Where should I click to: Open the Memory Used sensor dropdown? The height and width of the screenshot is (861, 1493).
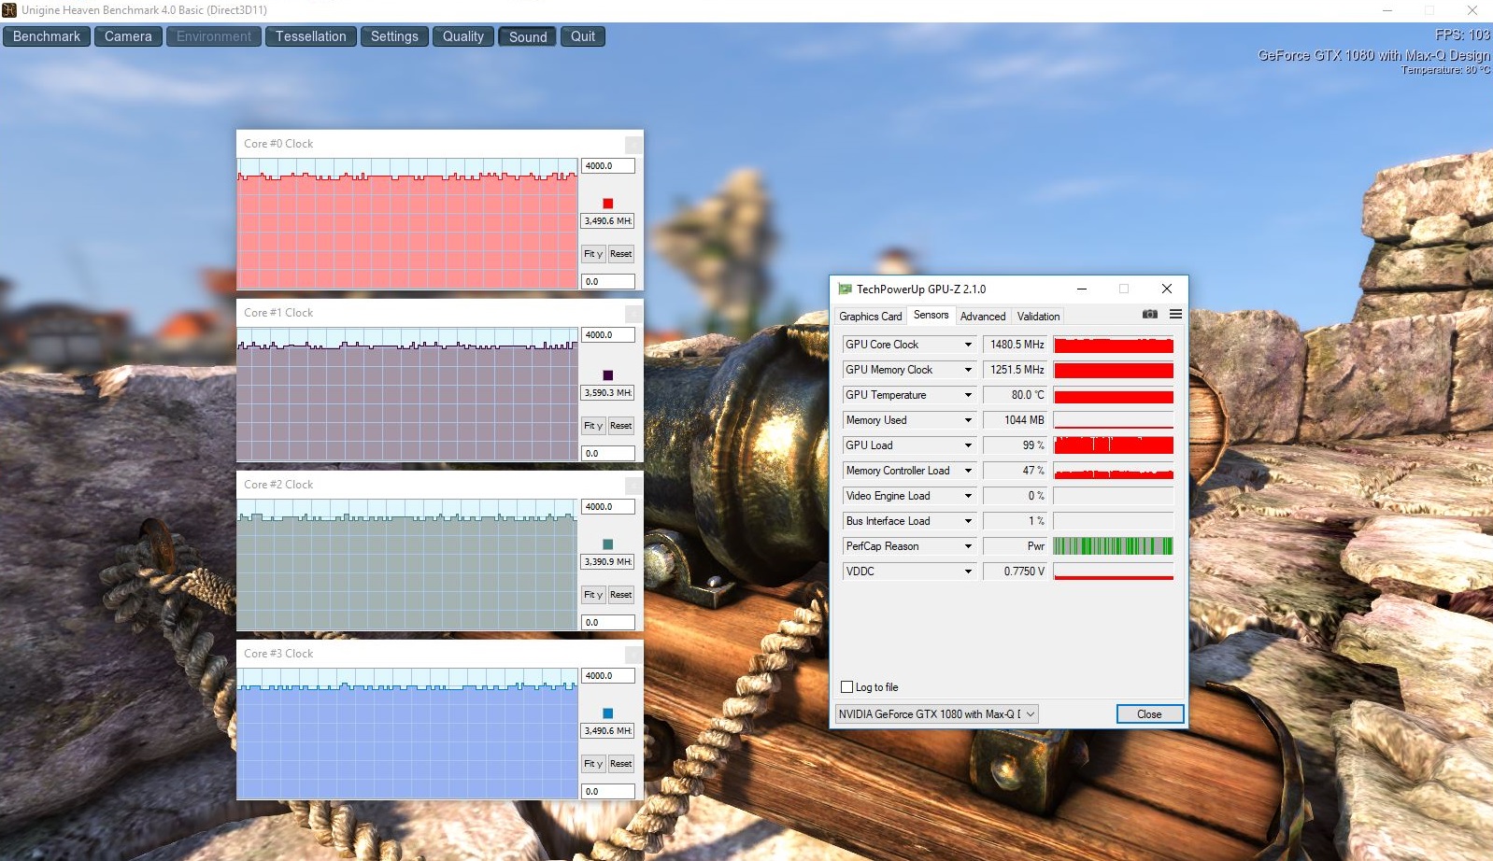click(x=968, y=420)
